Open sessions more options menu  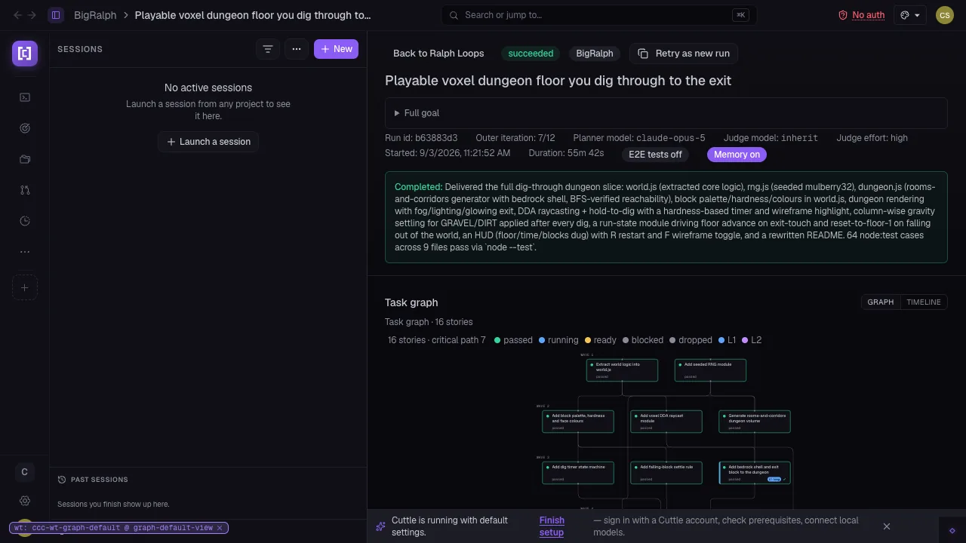(x=297, y=49)
